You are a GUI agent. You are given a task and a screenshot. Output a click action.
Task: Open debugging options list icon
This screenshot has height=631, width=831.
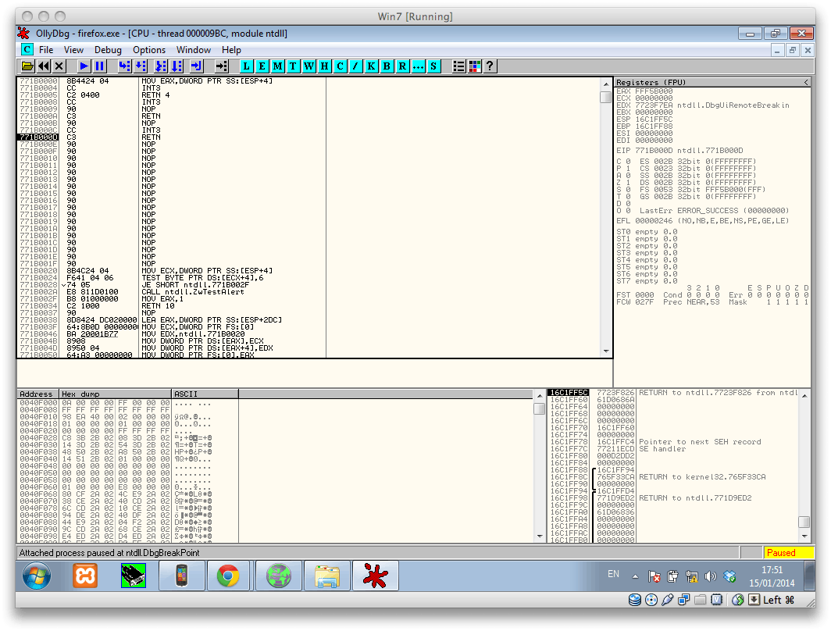pyautogui.click(x=459, y=66)
